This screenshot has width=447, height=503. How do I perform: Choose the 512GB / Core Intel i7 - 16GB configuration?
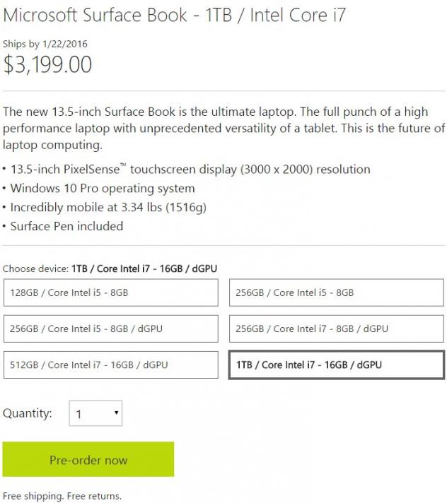(110, 365)
